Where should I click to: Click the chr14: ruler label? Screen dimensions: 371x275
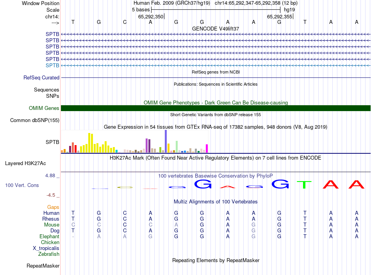[x=52, y=16]
